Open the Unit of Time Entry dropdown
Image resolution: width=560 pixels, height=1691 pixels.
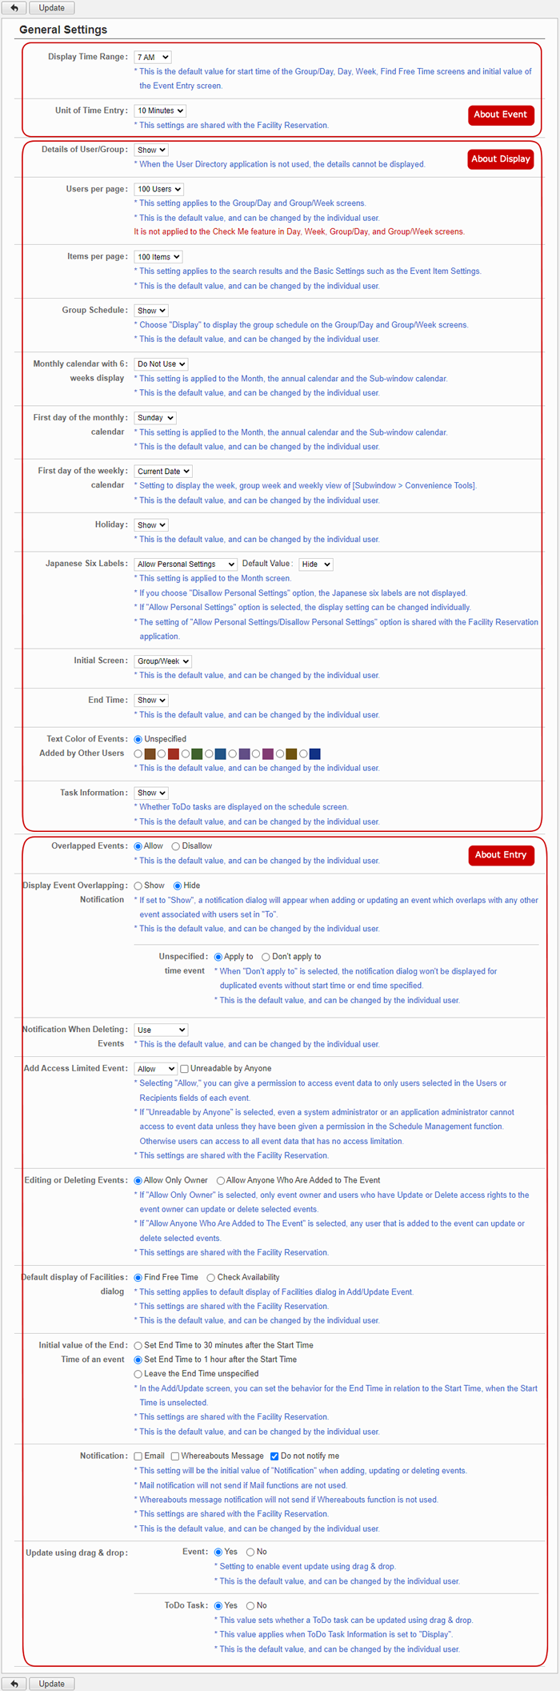[x=160, y=111]
